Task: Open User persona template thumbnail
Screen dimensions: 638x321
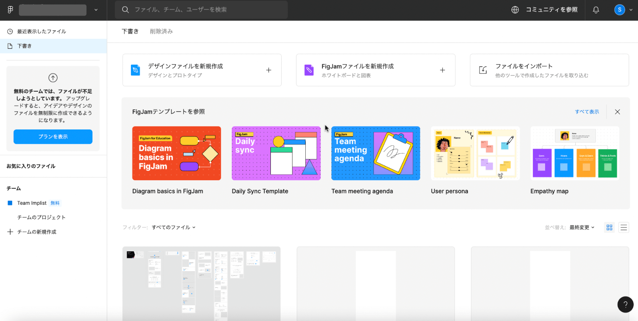Action: (475, 153)
